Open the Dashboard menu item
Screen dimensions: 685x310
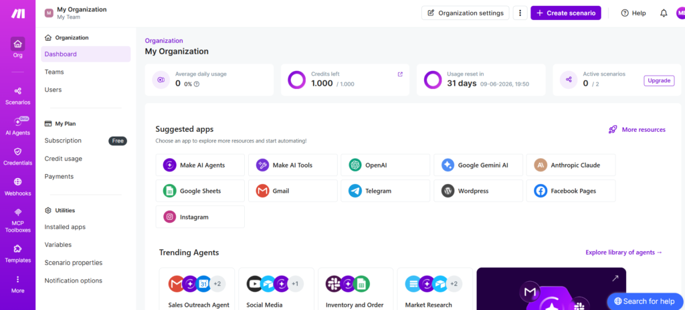point(86,54)
